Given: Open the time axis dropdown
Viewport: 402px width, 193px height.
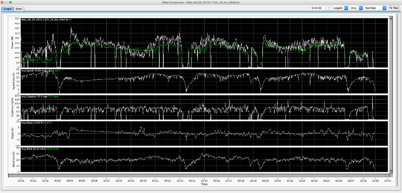Looking at the screenshot, I should pos(356,8).
